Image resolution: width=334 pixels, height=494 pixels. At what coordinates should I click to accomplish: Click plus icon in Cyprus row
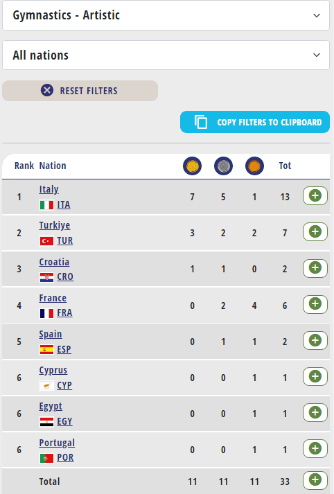tap(315, 376)
